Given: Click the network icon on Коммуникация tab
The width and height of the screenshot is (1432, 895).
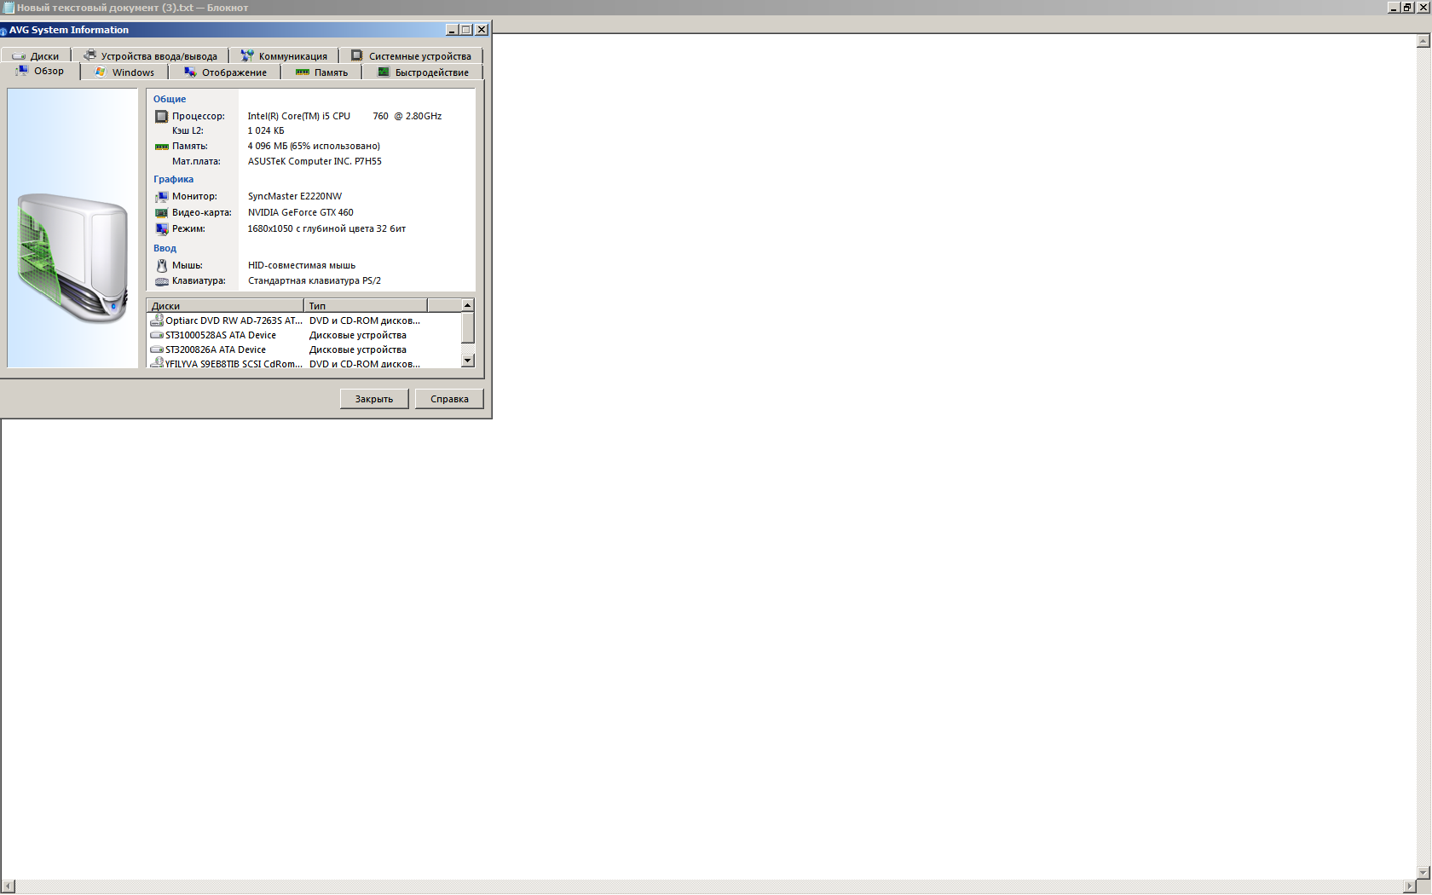Looking at the screenshot, I should (x=247, y=55).
